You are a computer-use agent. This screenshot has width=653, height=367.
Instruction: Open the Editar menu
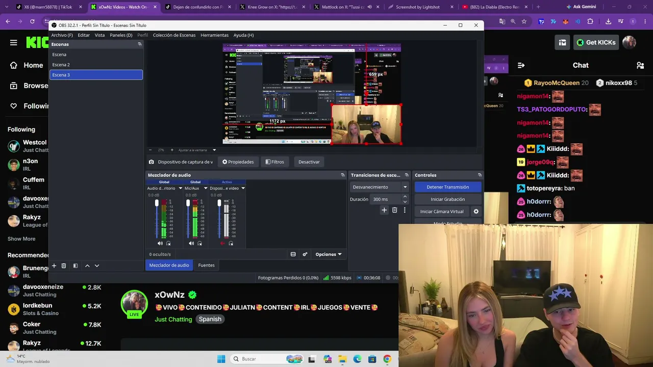point(84,35)
